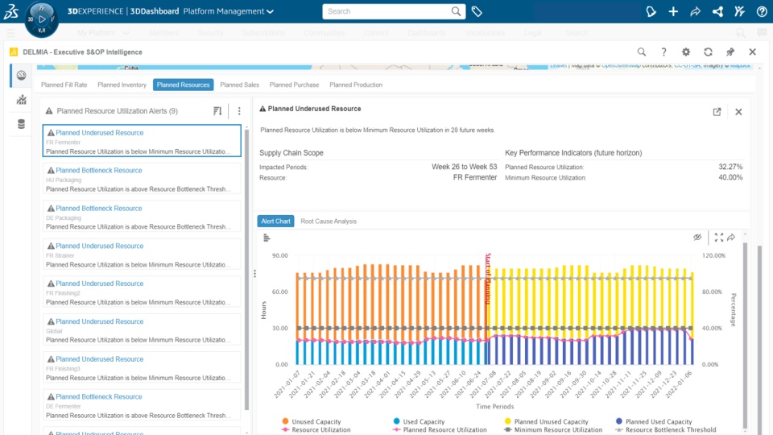Image resolution: width=773 pixels, height=435 pixels.
Task: Open the chart legend menu icon
Action: (267, 238)
